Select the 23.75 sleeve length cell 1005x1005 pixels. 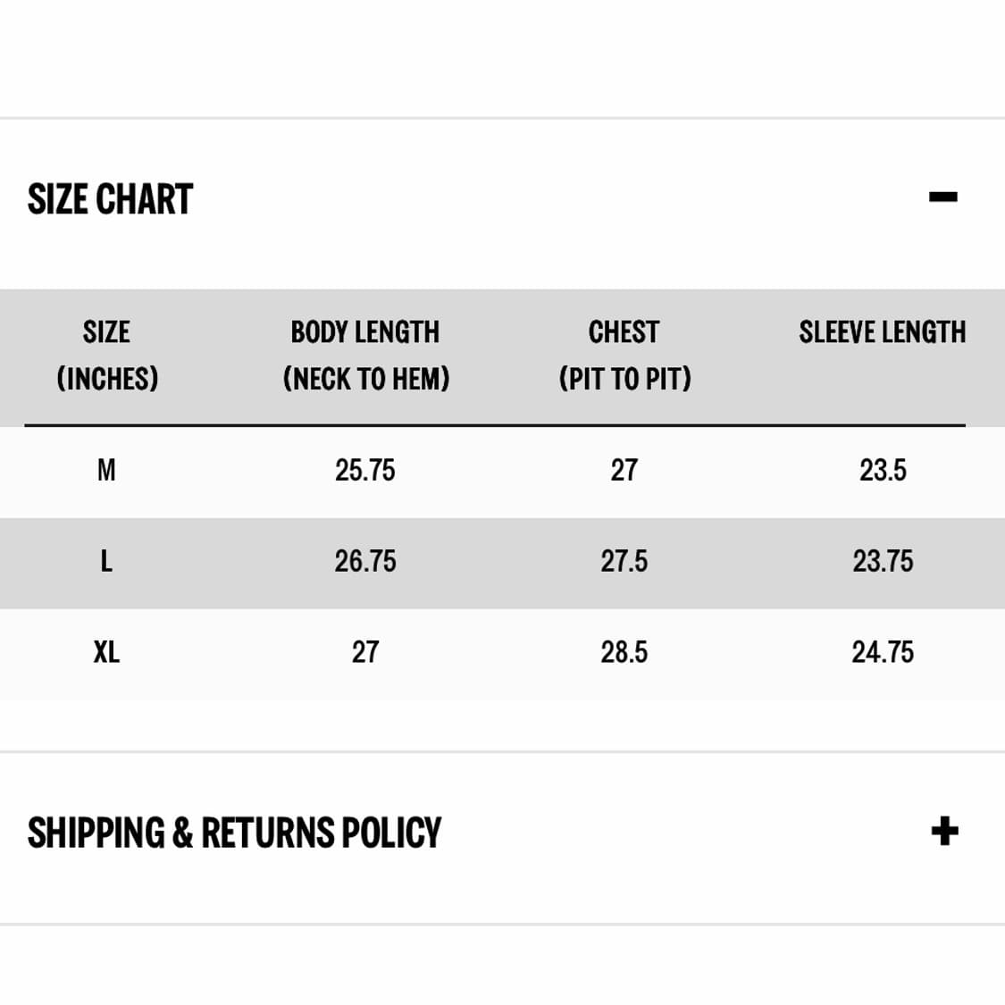tap(883, 561)
